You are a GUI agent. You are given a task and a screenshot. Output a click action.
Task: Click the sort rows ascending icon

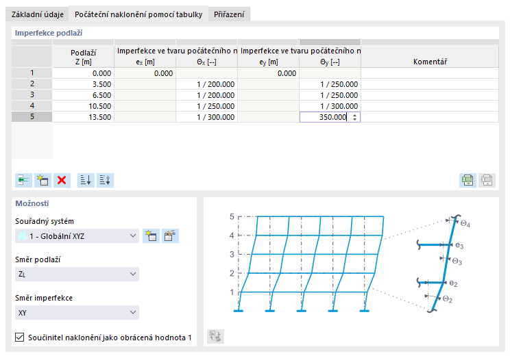86,180
